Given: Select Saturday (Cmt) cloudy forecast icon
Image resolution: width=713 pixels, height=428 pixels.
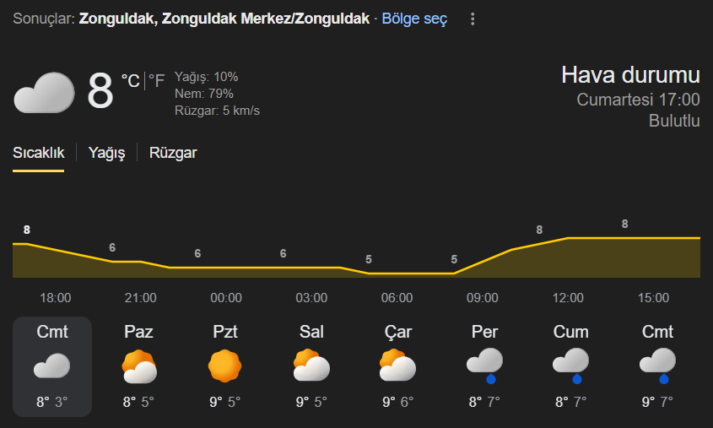Looking at the screenshot, I should (x=52, y=366).
